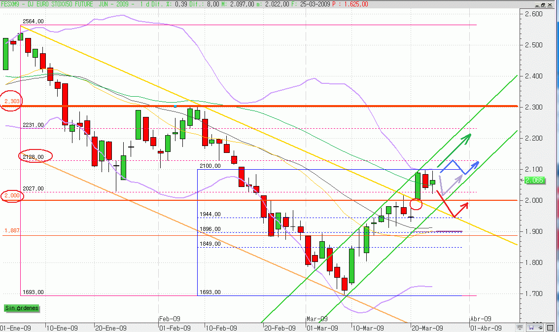Click the 2.200 price axis label
The height and width of the screenshot is (332, 559).
coord(534,138)
